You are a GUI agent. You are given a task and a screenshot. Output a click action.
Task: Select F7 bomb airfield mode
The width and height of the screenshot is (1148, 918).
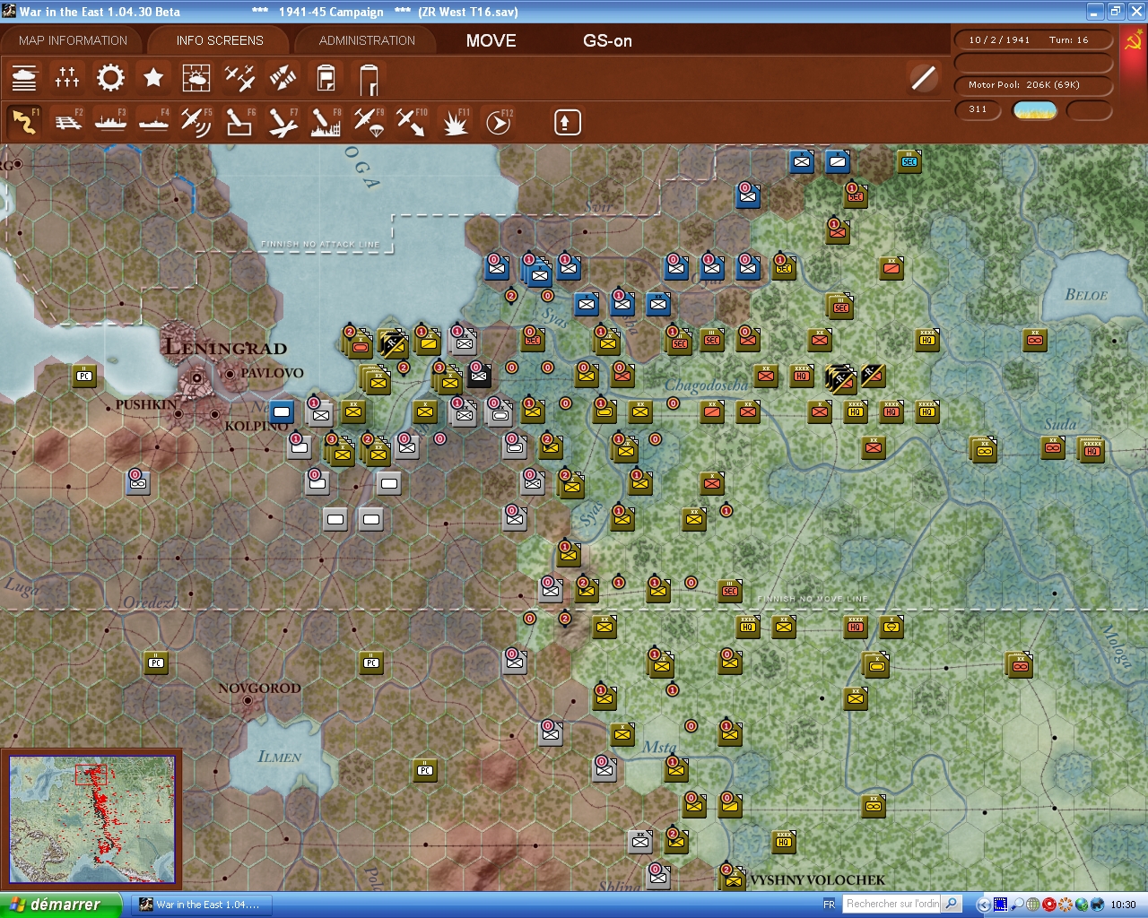point(283,121)
